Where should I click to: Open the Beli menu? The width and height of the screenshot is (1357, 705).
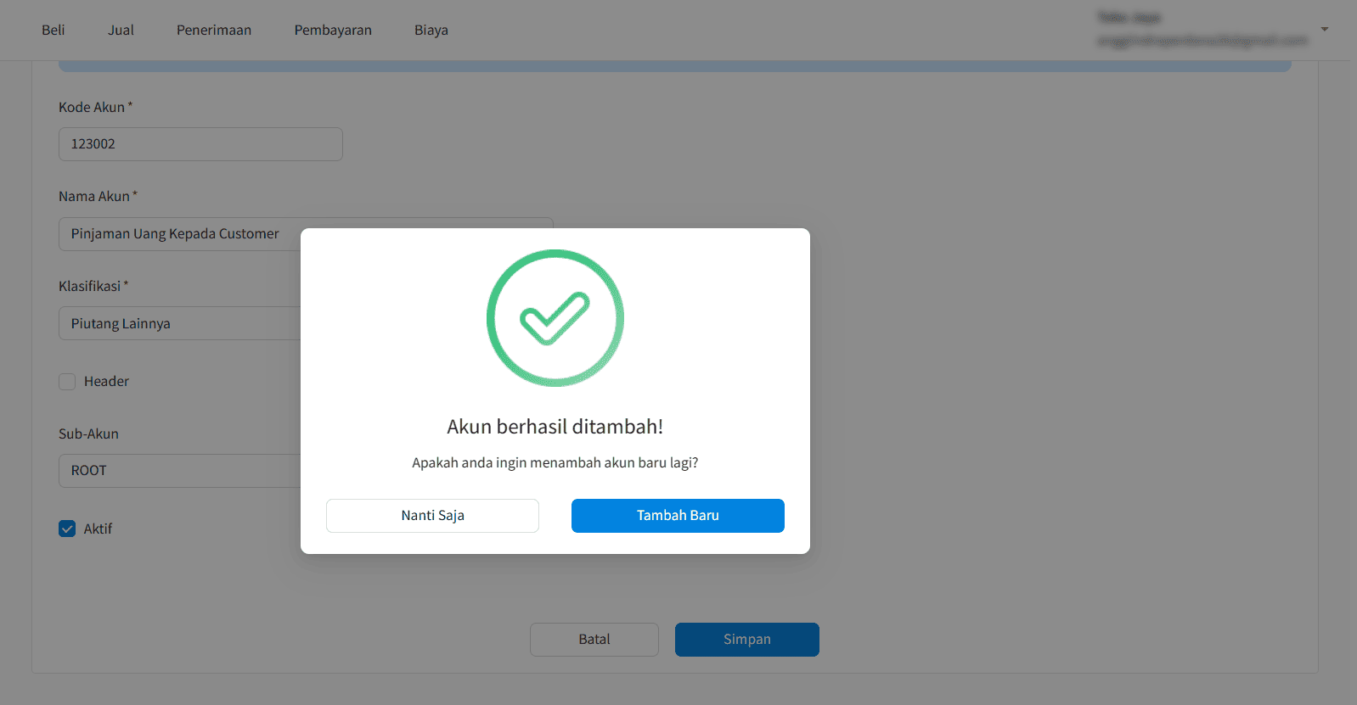point(53,30)
